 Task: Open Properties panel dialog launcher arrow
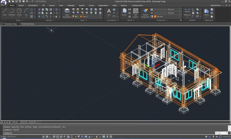point(181,20)
